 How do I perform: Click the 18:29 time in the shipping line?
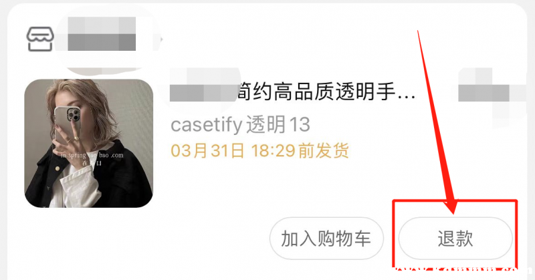coord(274,151)
